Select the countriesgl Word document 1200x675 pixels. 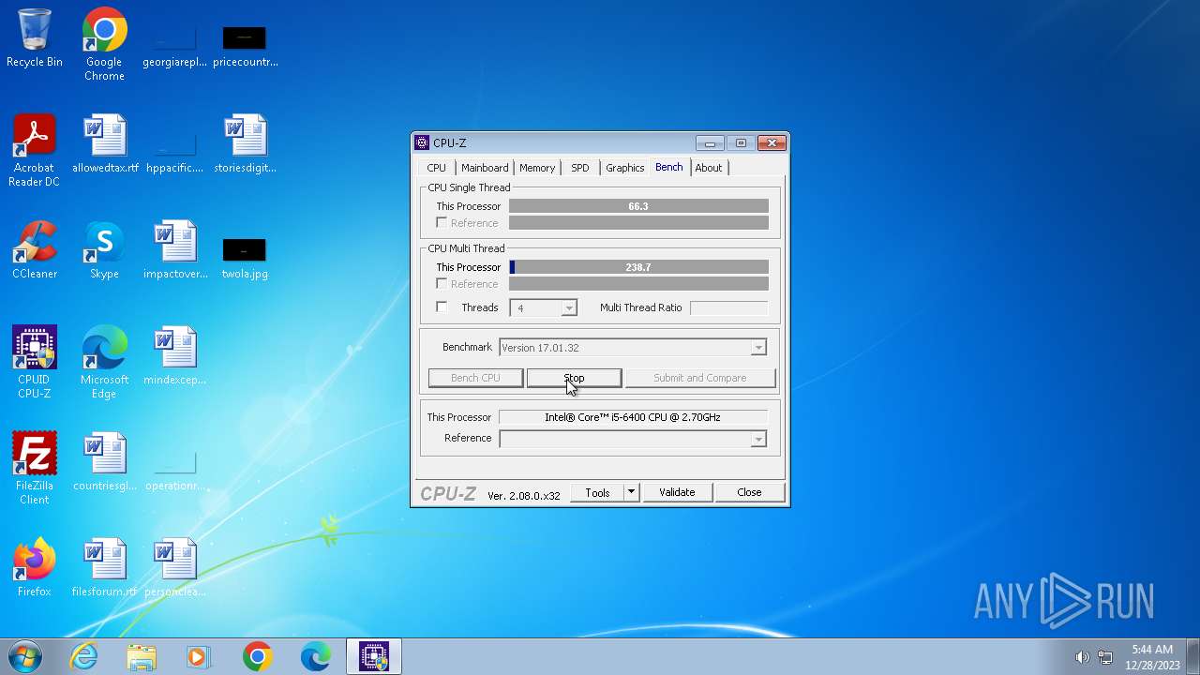tap(104, 461)
